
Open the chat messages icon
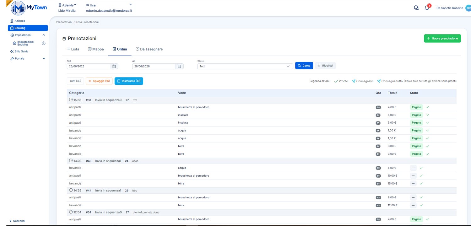click(416, 8)
